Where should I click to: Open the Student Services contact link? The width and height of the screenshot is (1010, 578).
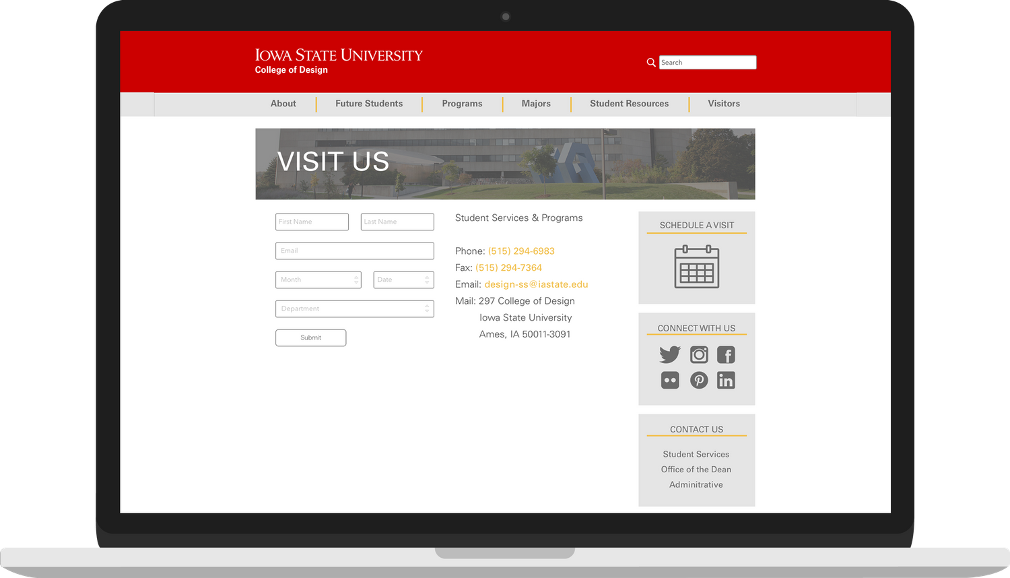coord(696,454)
